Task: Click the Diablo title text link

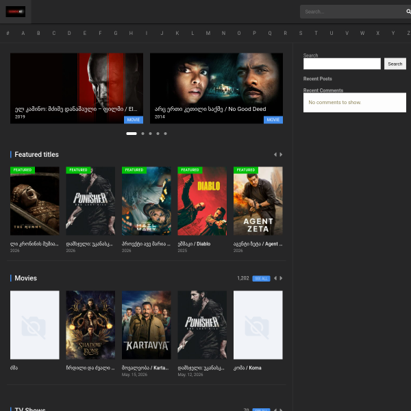Action: pyautogui.click(x=194, y=244)
